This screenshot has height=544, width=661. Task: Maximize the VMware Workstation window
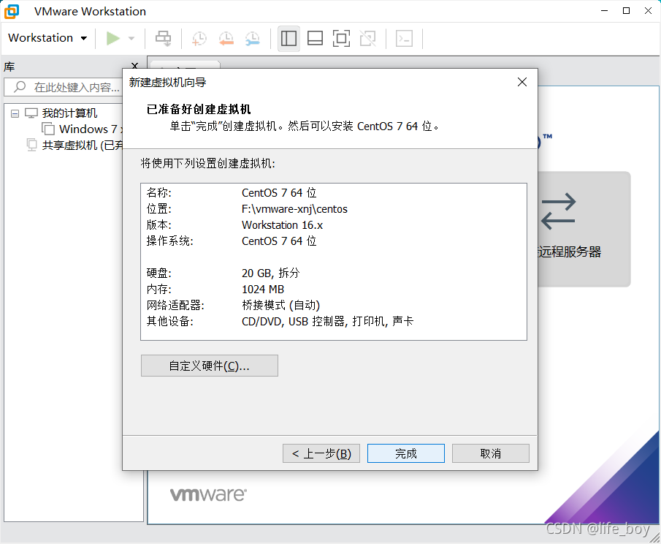626,11
